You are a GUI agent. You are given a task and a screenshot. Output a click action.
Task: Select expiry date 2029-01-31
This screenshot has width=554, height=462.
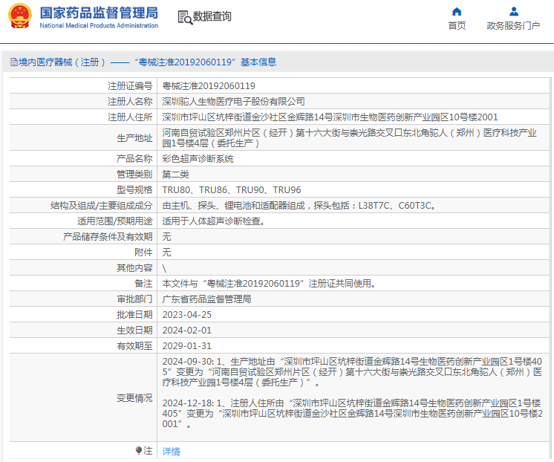187,345
